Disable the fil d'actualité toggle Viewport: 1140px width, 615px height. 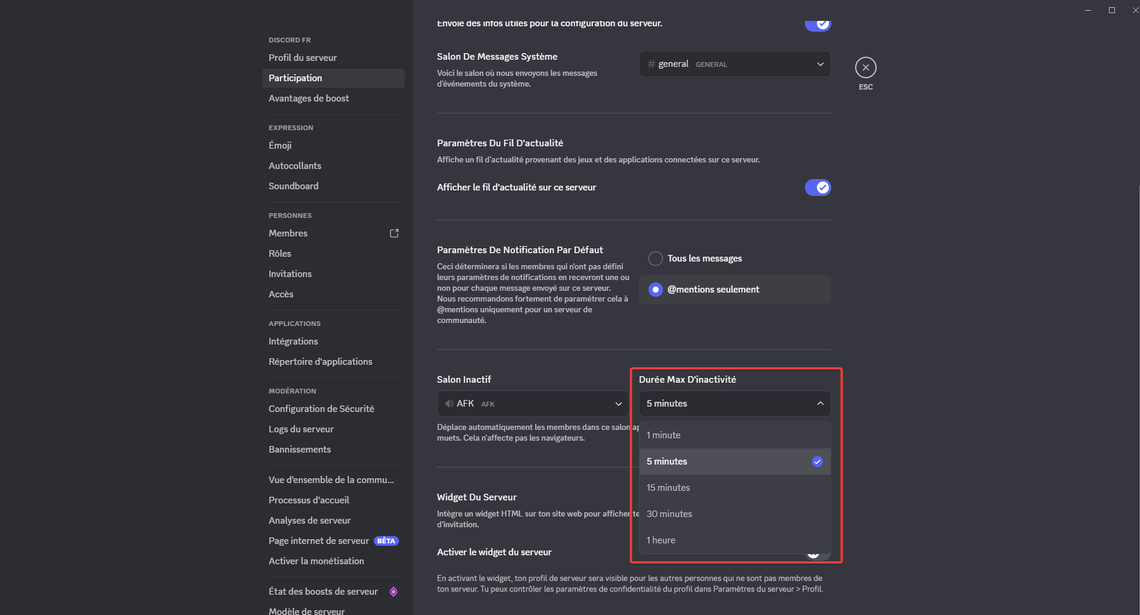pos(818,187)
